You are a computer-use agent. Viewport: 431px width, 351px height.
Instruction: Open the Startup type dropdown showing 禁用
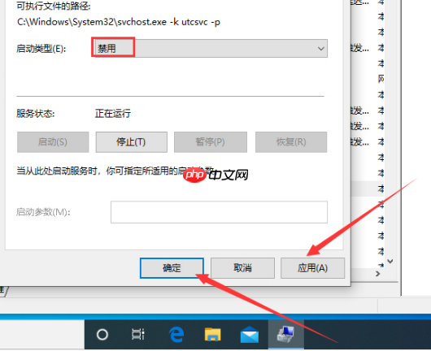[x=211, y=48]
